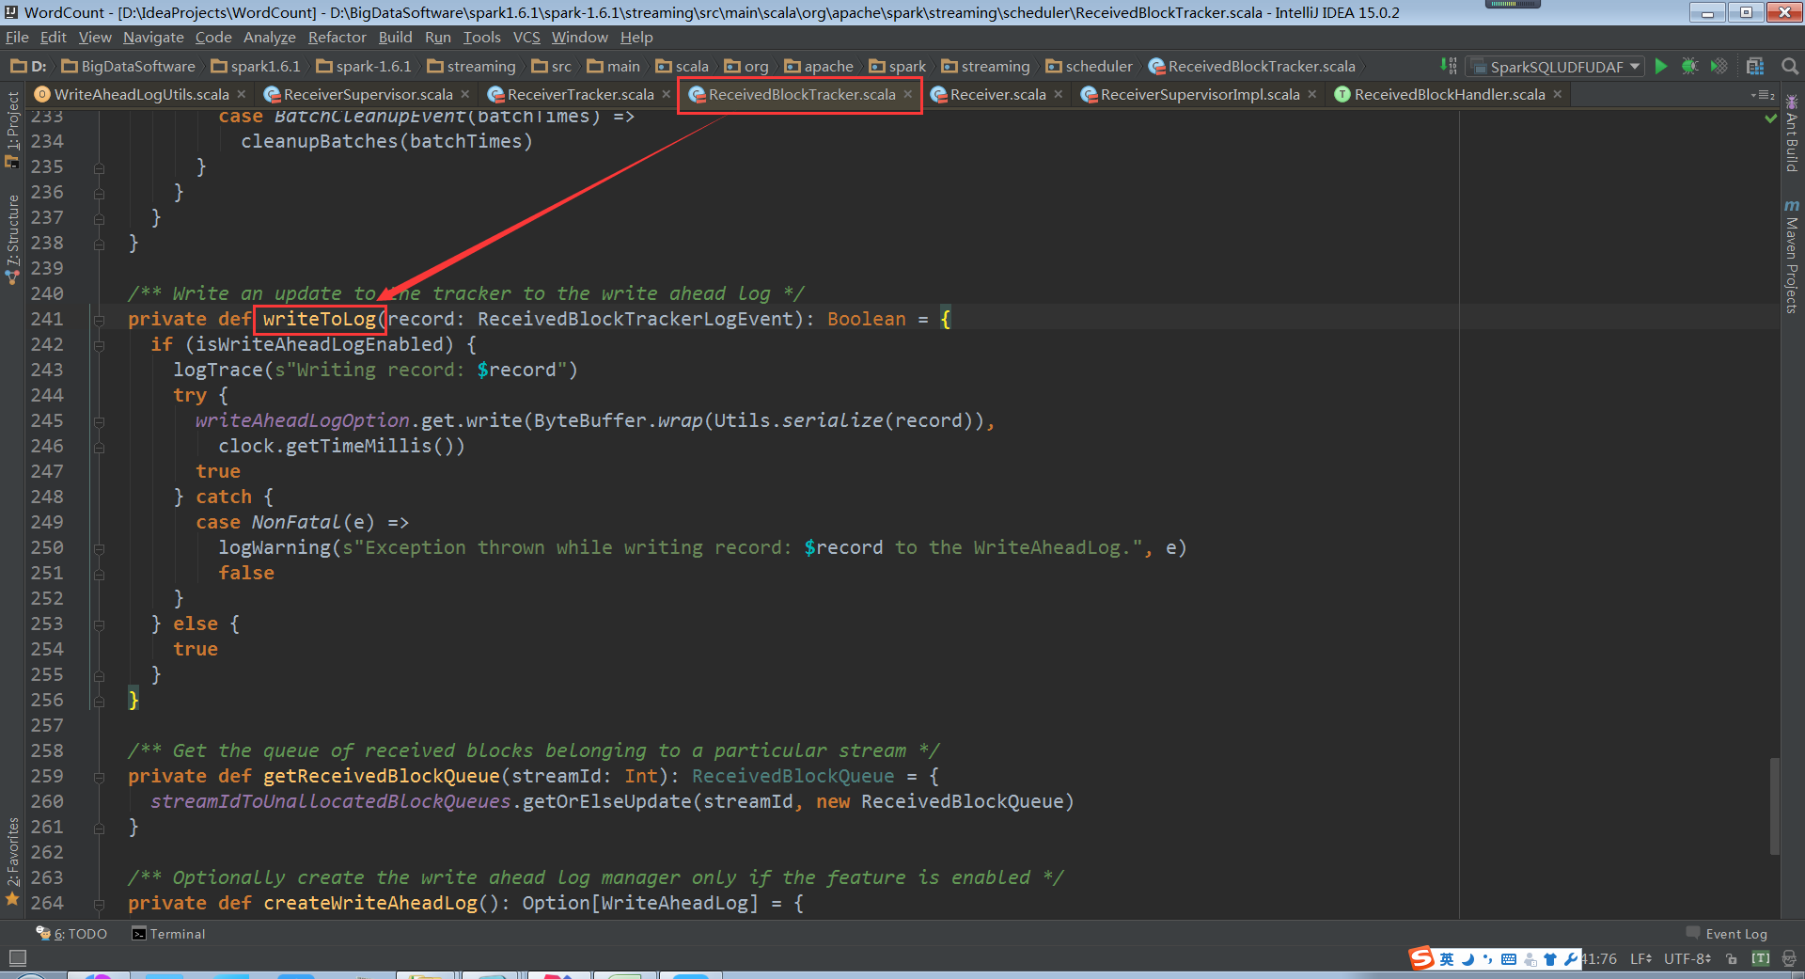Collapse getReceivedBlockQueue method at line 259
1805x979 pixels.
point(99,777)
